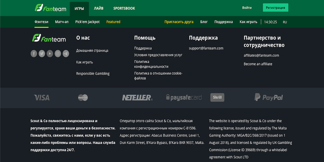Open the Facebook social icon
Viewport: 324px width, 162px height.
point(34,54)
